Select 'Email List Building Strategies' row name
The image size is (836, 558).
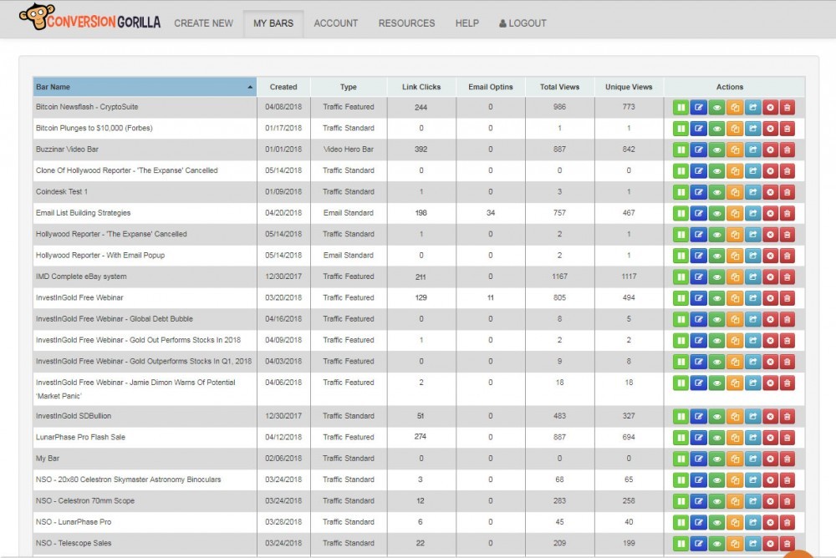coord(83,213)
